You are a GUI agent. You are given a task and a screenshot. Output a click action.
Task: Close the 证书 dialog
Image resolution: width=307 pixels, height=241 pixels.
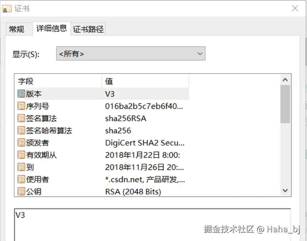pos(295,8)
